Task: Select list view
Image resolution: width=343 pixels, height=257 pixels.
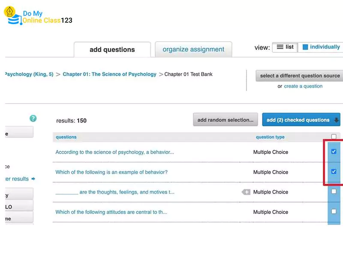Action: 285,47
